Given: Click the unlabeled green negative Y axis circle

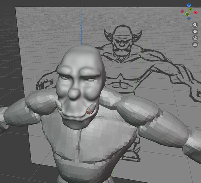Looking at the screenshot, I should coord(187,14).
